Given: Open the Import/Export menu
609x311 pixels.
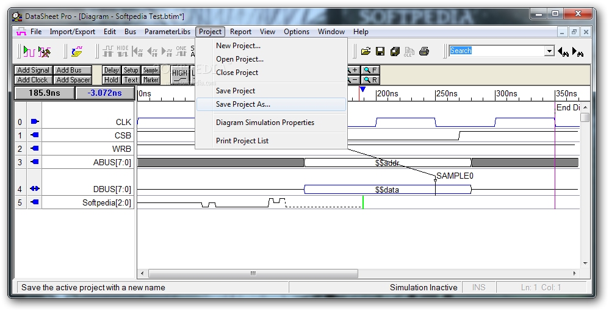Looking at the screenshot, I should (72, 32).
